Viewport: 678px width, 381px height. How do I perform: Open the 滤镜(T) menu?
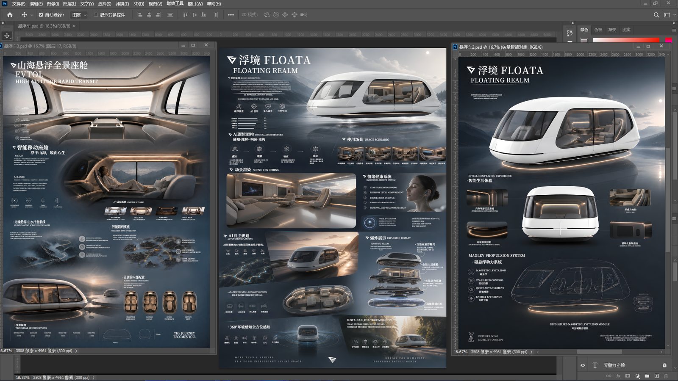click(122, 4)
